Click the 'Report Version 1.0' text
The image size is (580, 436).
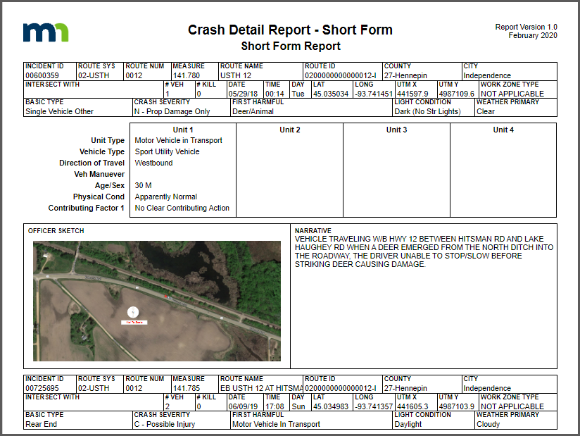click(526, 27)
